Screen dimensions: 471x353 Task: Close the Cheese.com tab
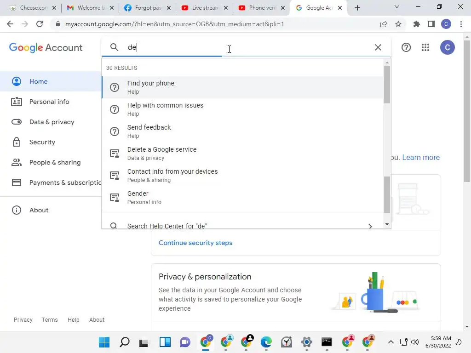pos(54,8)
